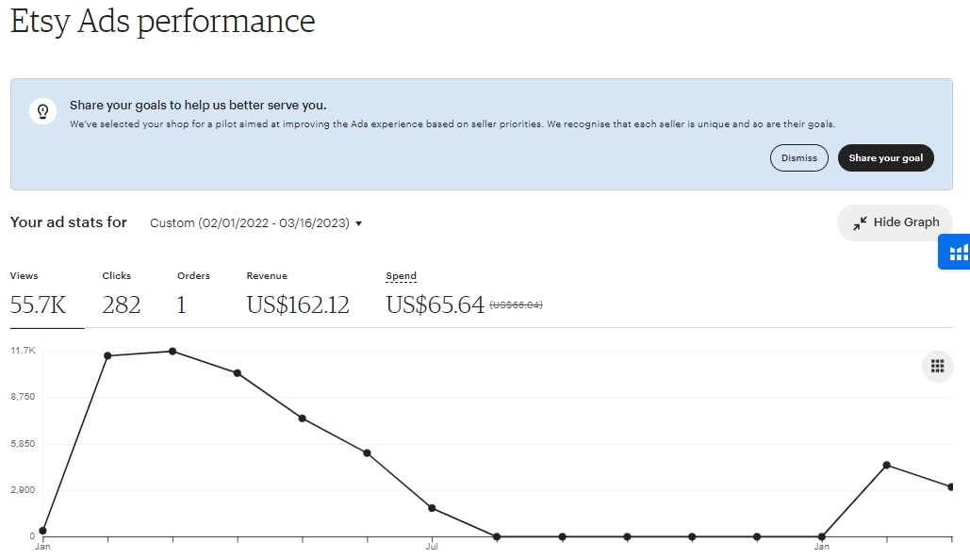The image size is (970, 559).
Task: Open the grid icon on the graph
Action: [x=937, y=367]
